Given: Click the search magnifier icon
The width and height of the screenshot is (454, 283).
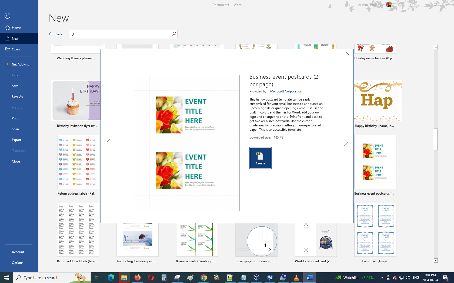Looking at the screenshot, I should [174, 34].
